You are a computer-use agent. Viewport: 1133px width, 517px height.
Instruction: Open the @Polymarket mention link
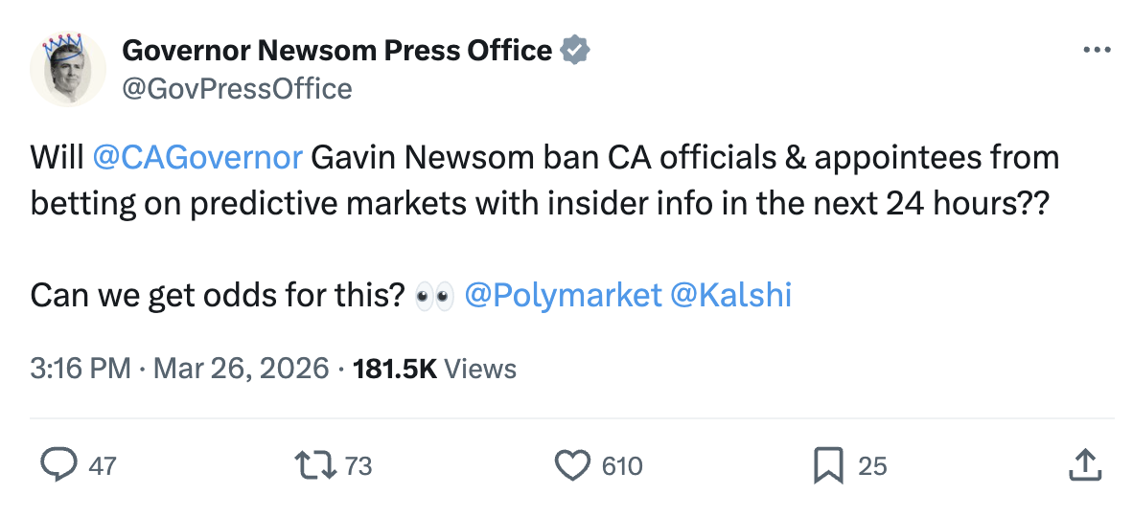(x=563, y=295)
